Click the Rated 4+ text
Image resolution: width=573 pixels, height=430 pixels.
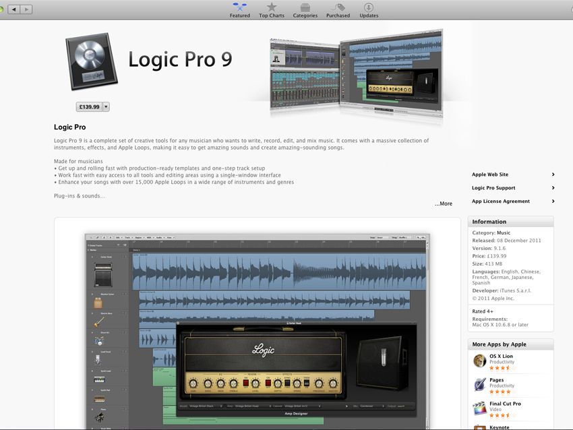pyautogui.click(x=483, y=311)
